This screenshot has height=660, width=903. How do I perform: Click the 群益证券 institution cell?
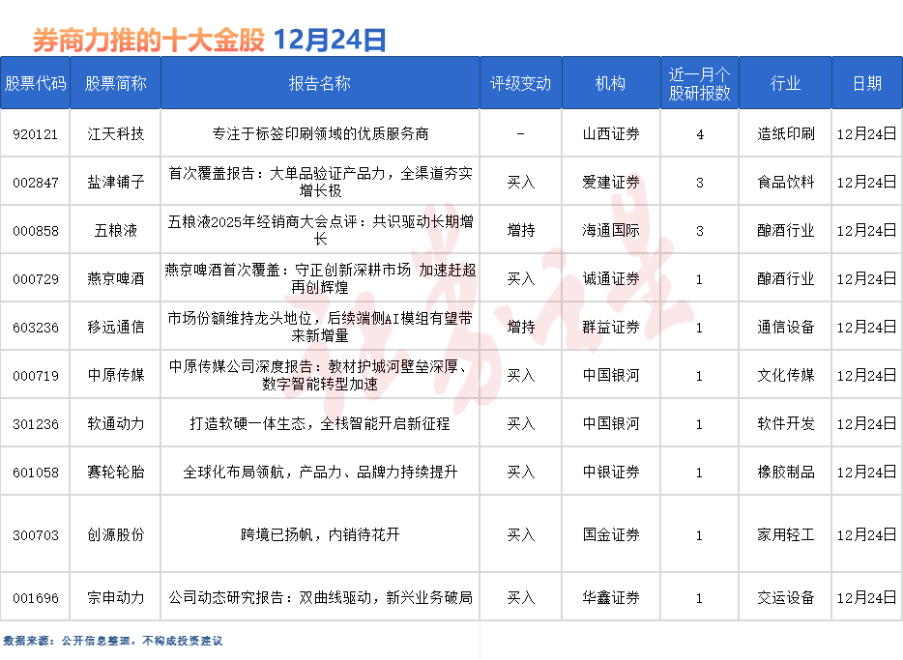coord(610,327)
